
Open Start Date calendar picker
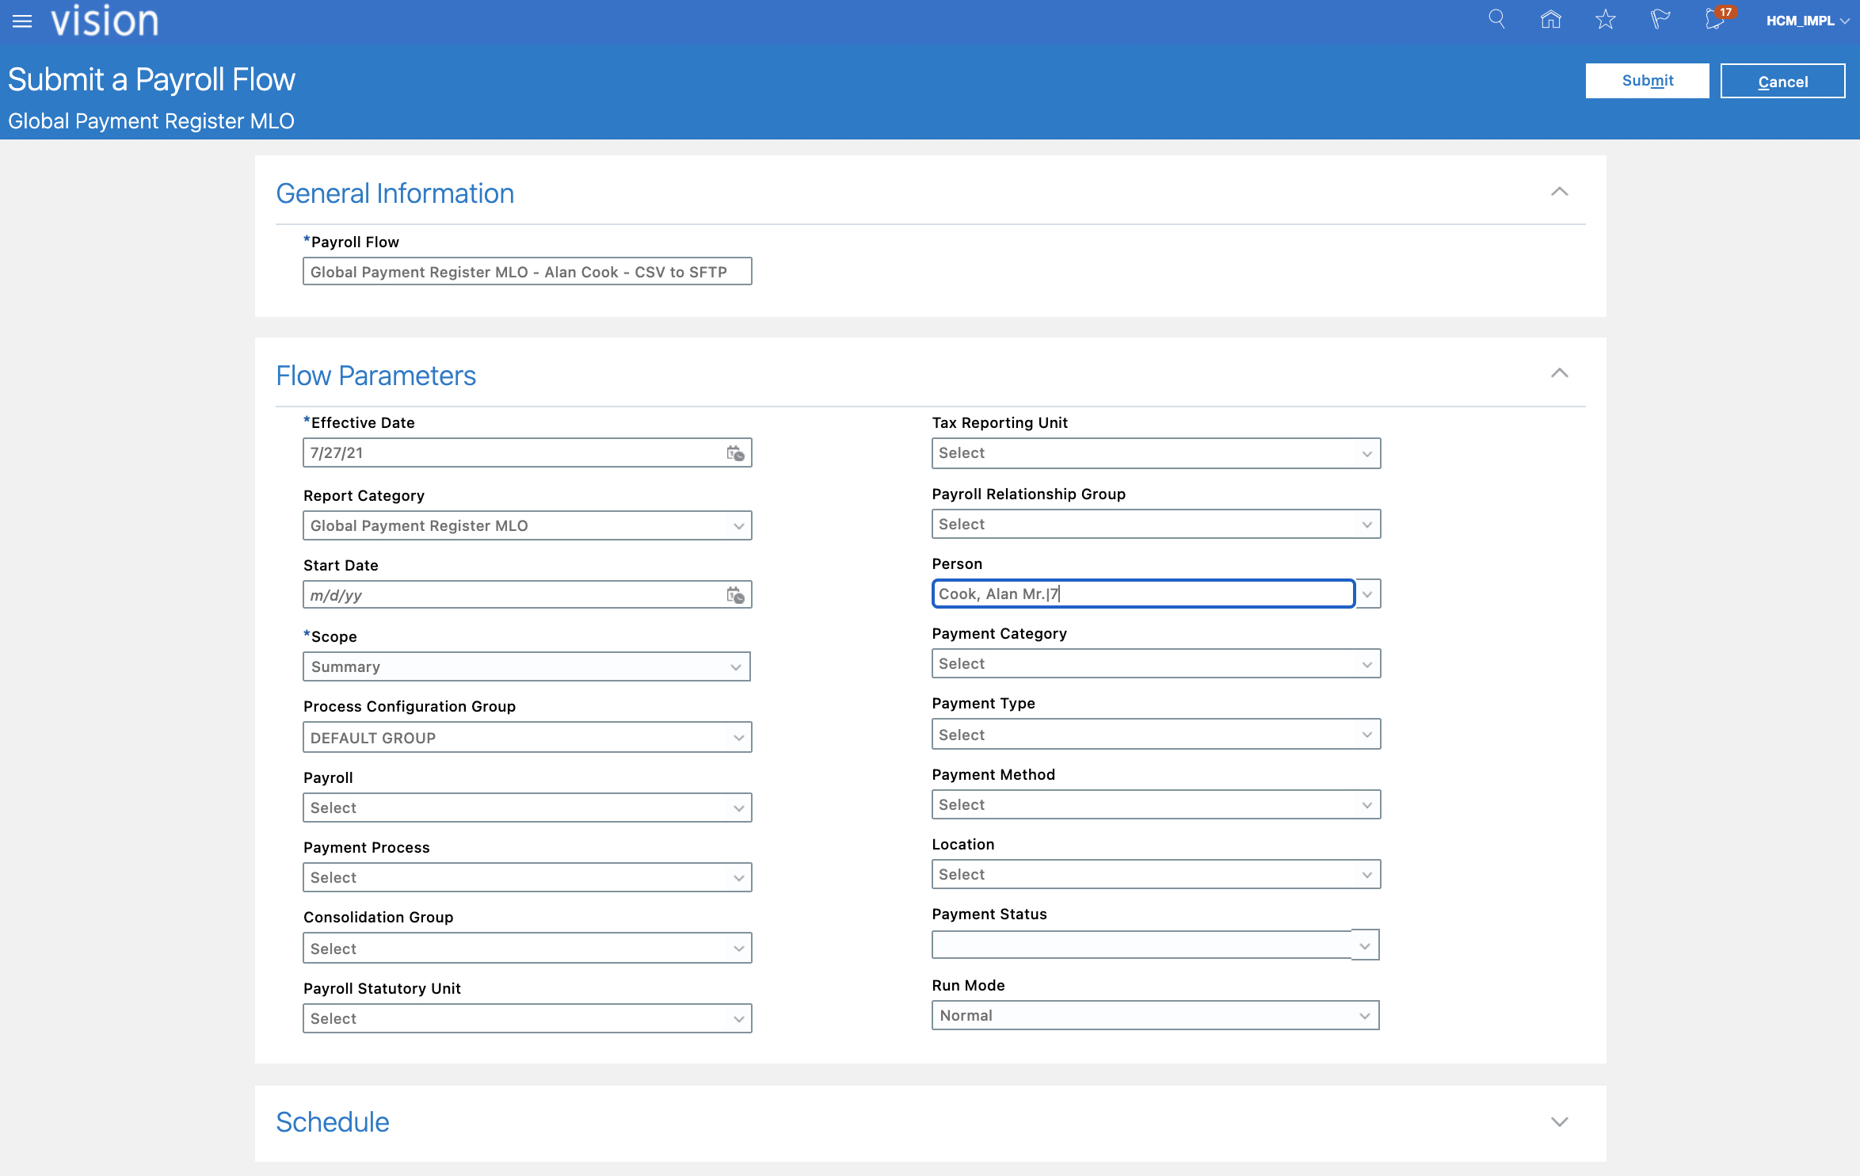tap(735, 595)
